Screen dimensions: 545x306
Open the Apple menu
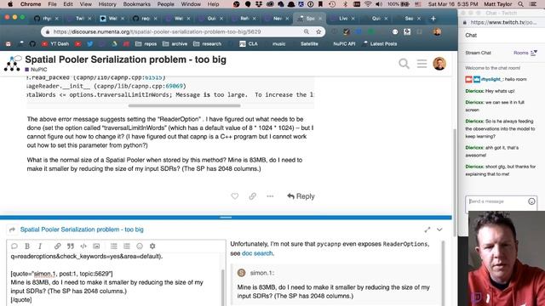[x=10, y=4]
